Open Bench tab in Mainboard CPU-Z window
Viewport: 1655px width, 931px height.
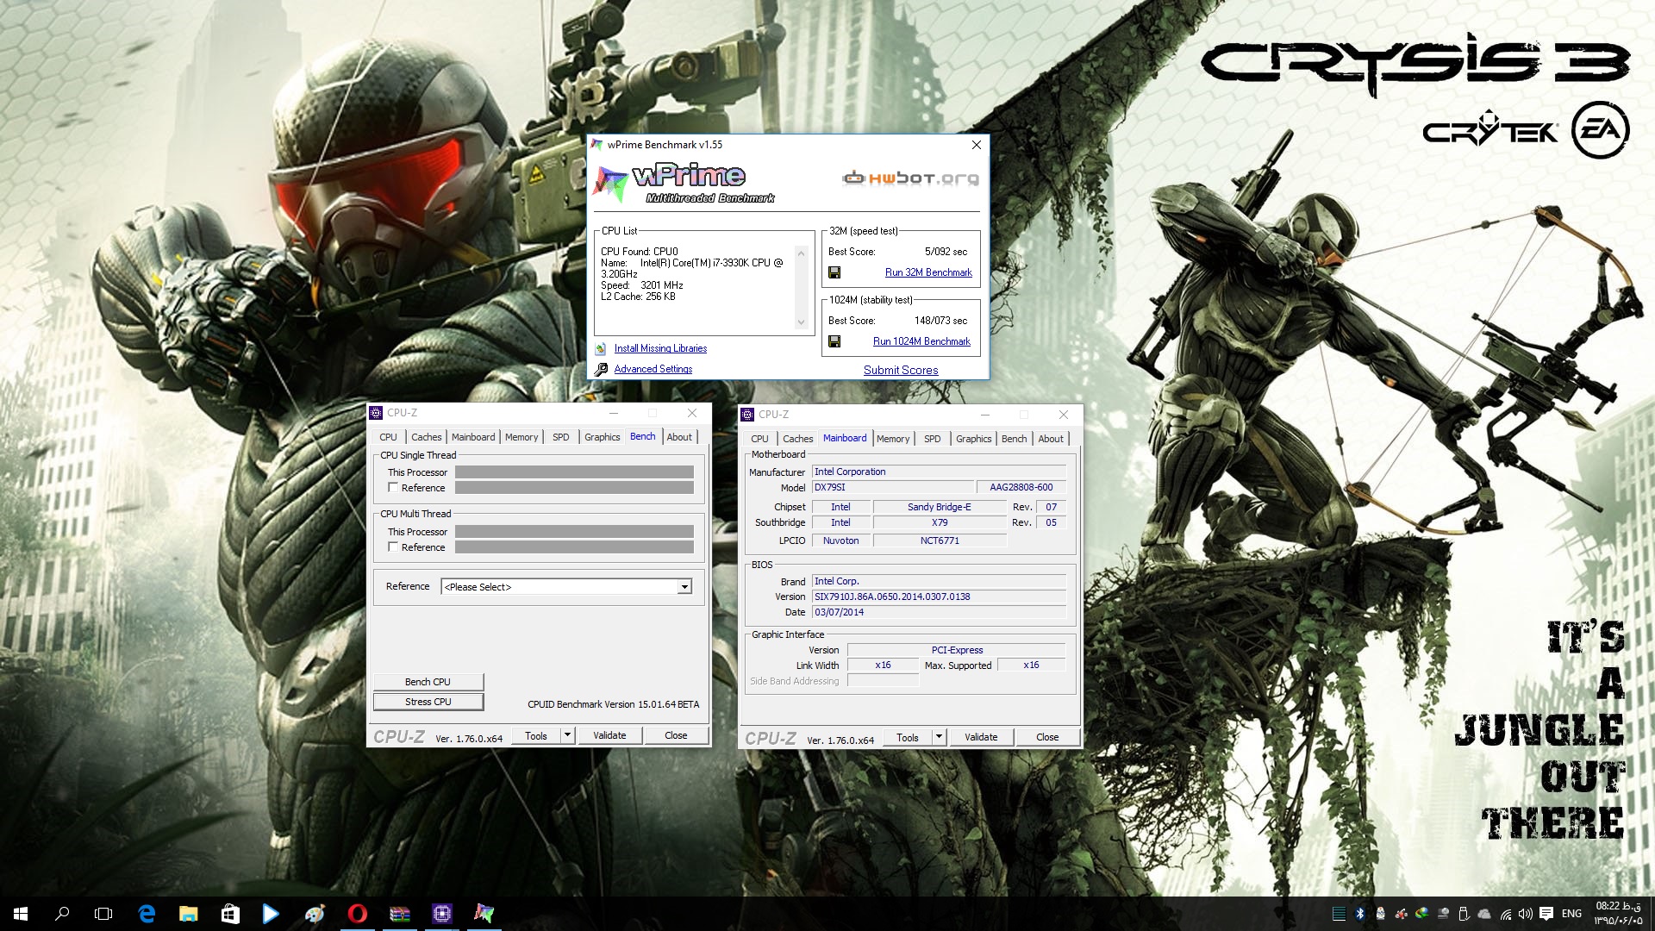tap(1015, 439)
